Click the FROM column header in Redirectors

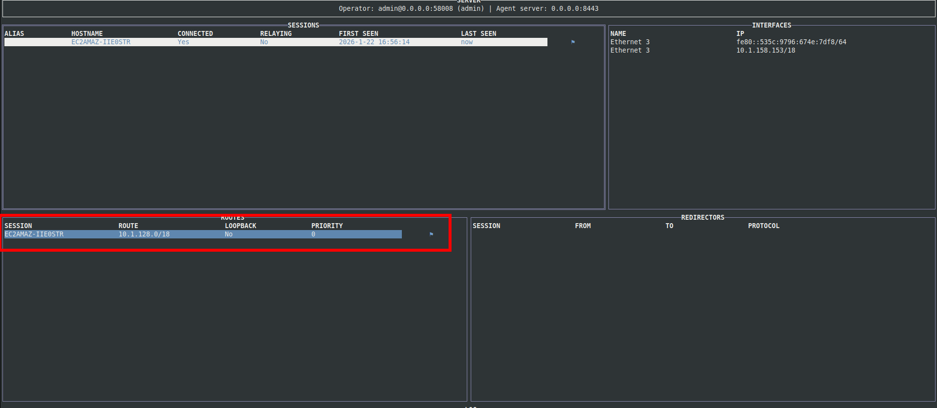(x=583, y=226)
